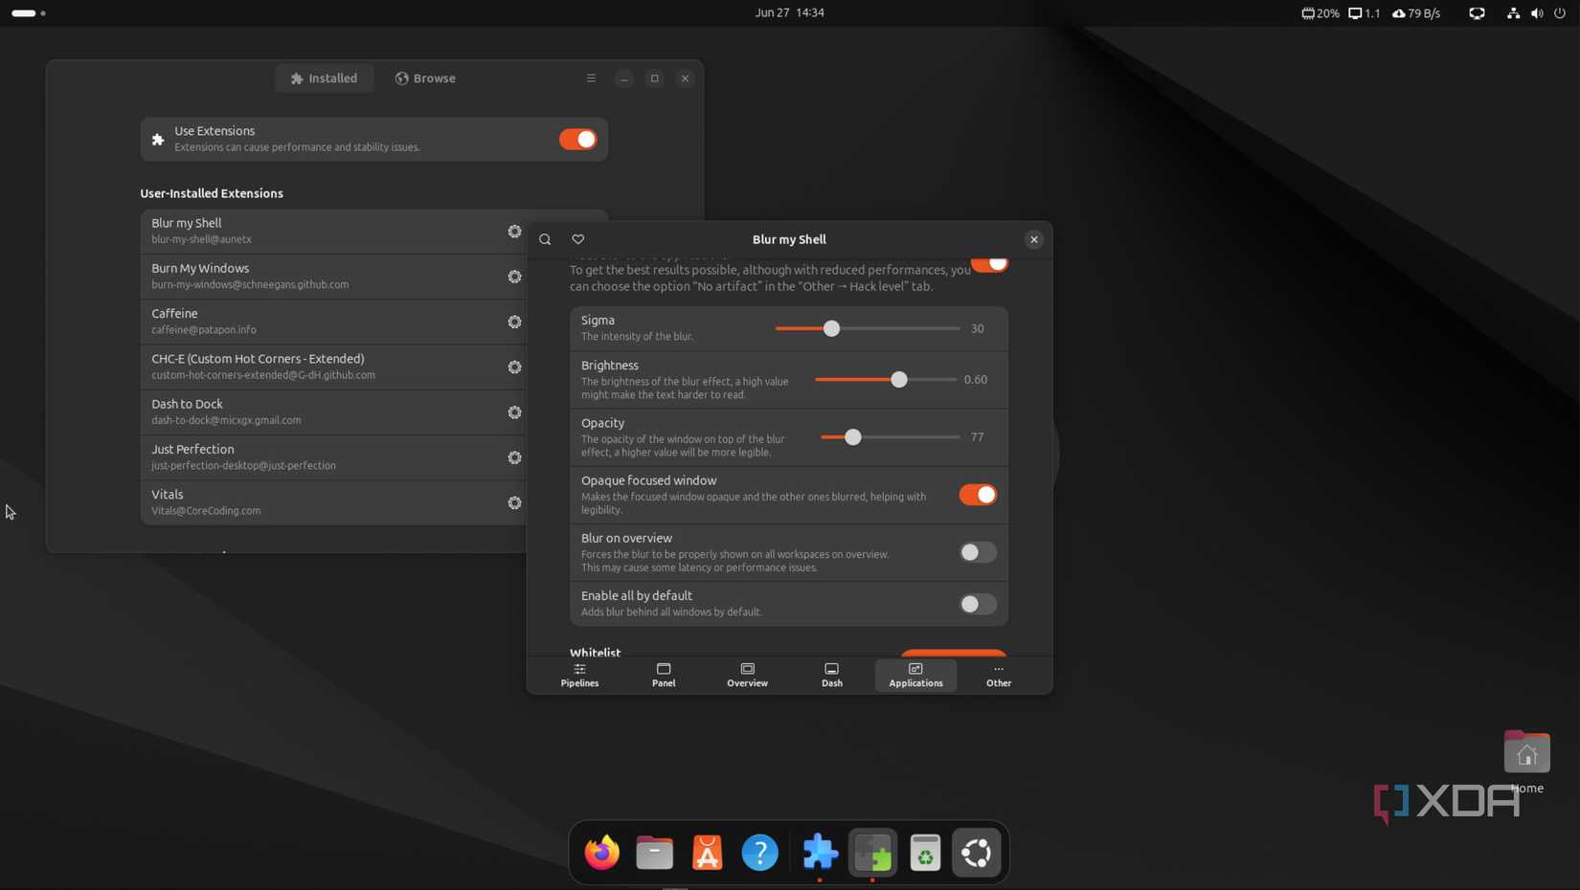The image size is (1580, 890).
Task: Open Caffeine extension settings gear
Action: (514, 322)
